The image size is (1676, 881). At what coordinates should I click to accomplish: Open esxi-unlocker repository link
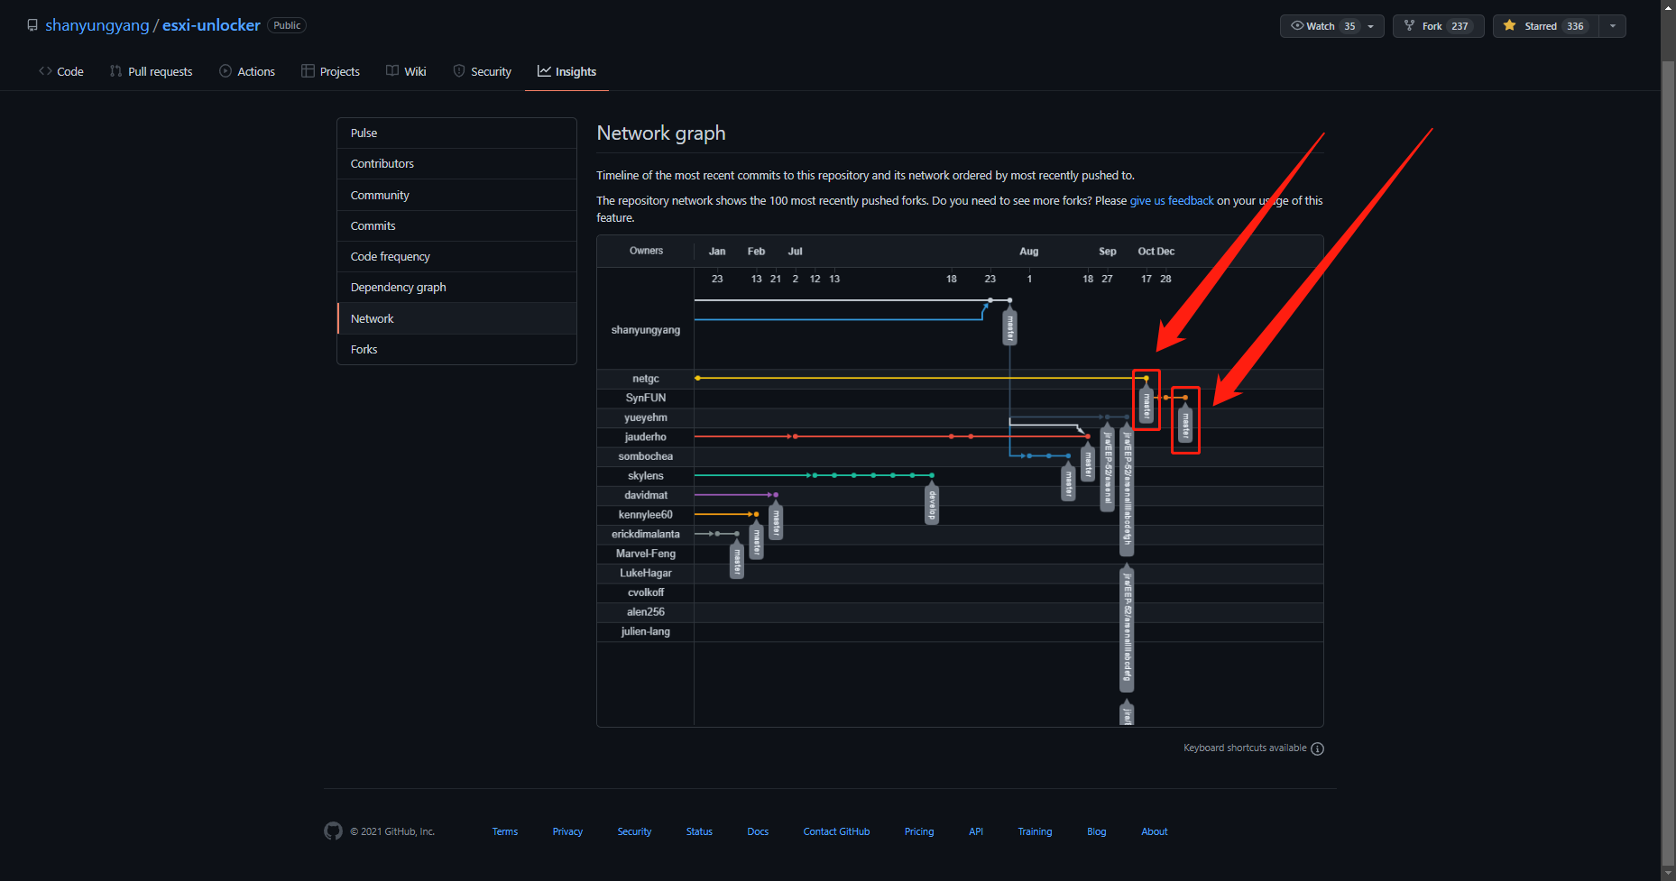211,25
